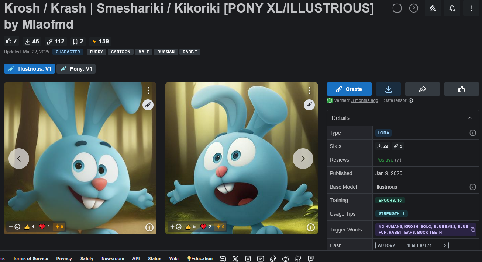Click the EPOCHS: 10 badge
This screenshot has width=482, height=262.
click(x=390, y=200)
